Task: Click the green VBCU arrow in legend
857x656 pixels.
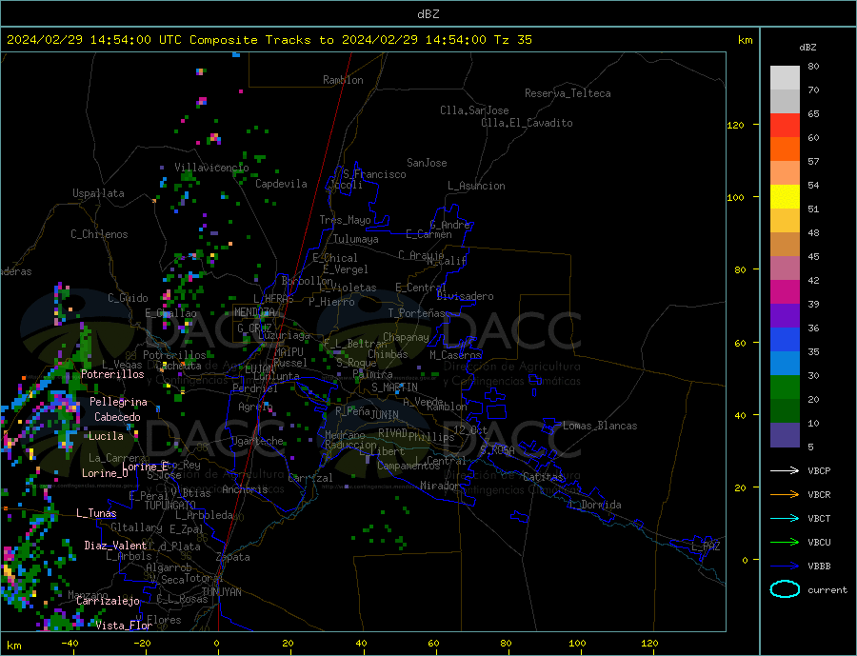Action: coord(785,543)
